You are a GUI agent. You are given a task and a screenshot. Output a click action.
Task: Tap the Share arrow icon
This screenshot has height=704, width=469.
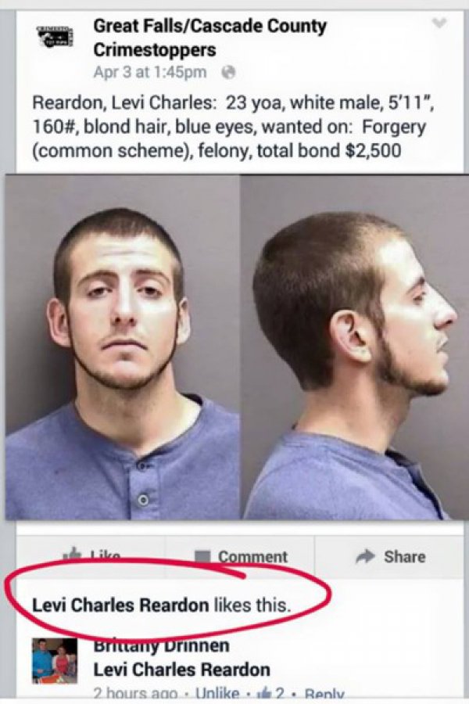365,556
